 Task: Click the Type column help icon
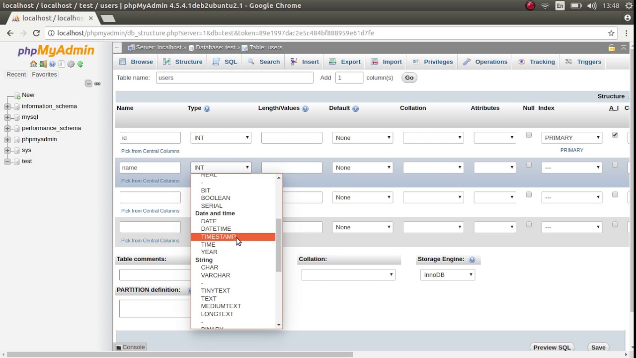tap(207, 108)
